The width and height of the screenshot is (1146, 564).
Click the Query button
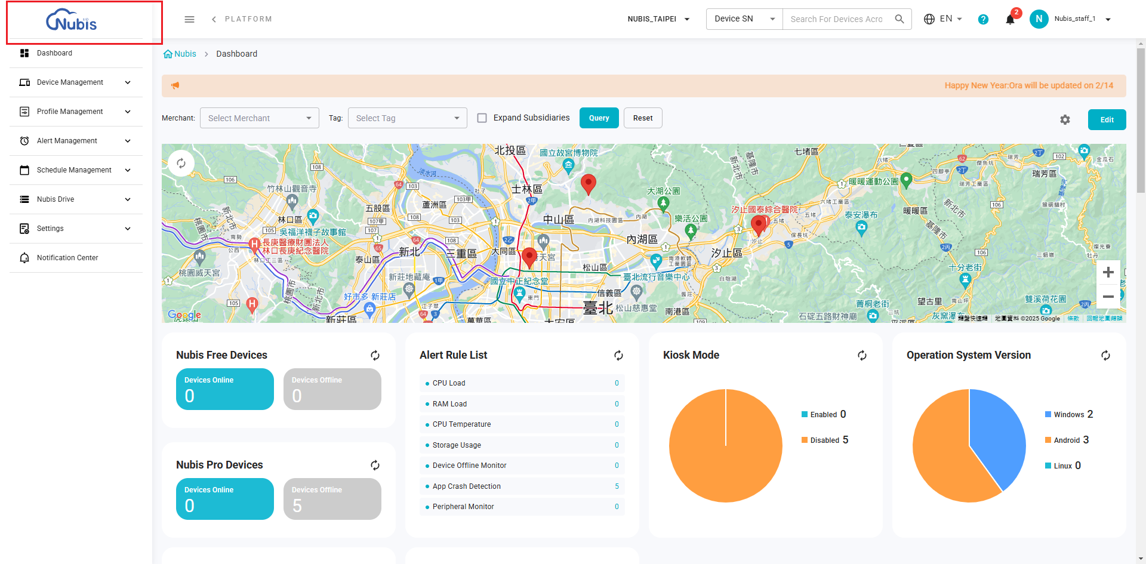coord(599,118)
